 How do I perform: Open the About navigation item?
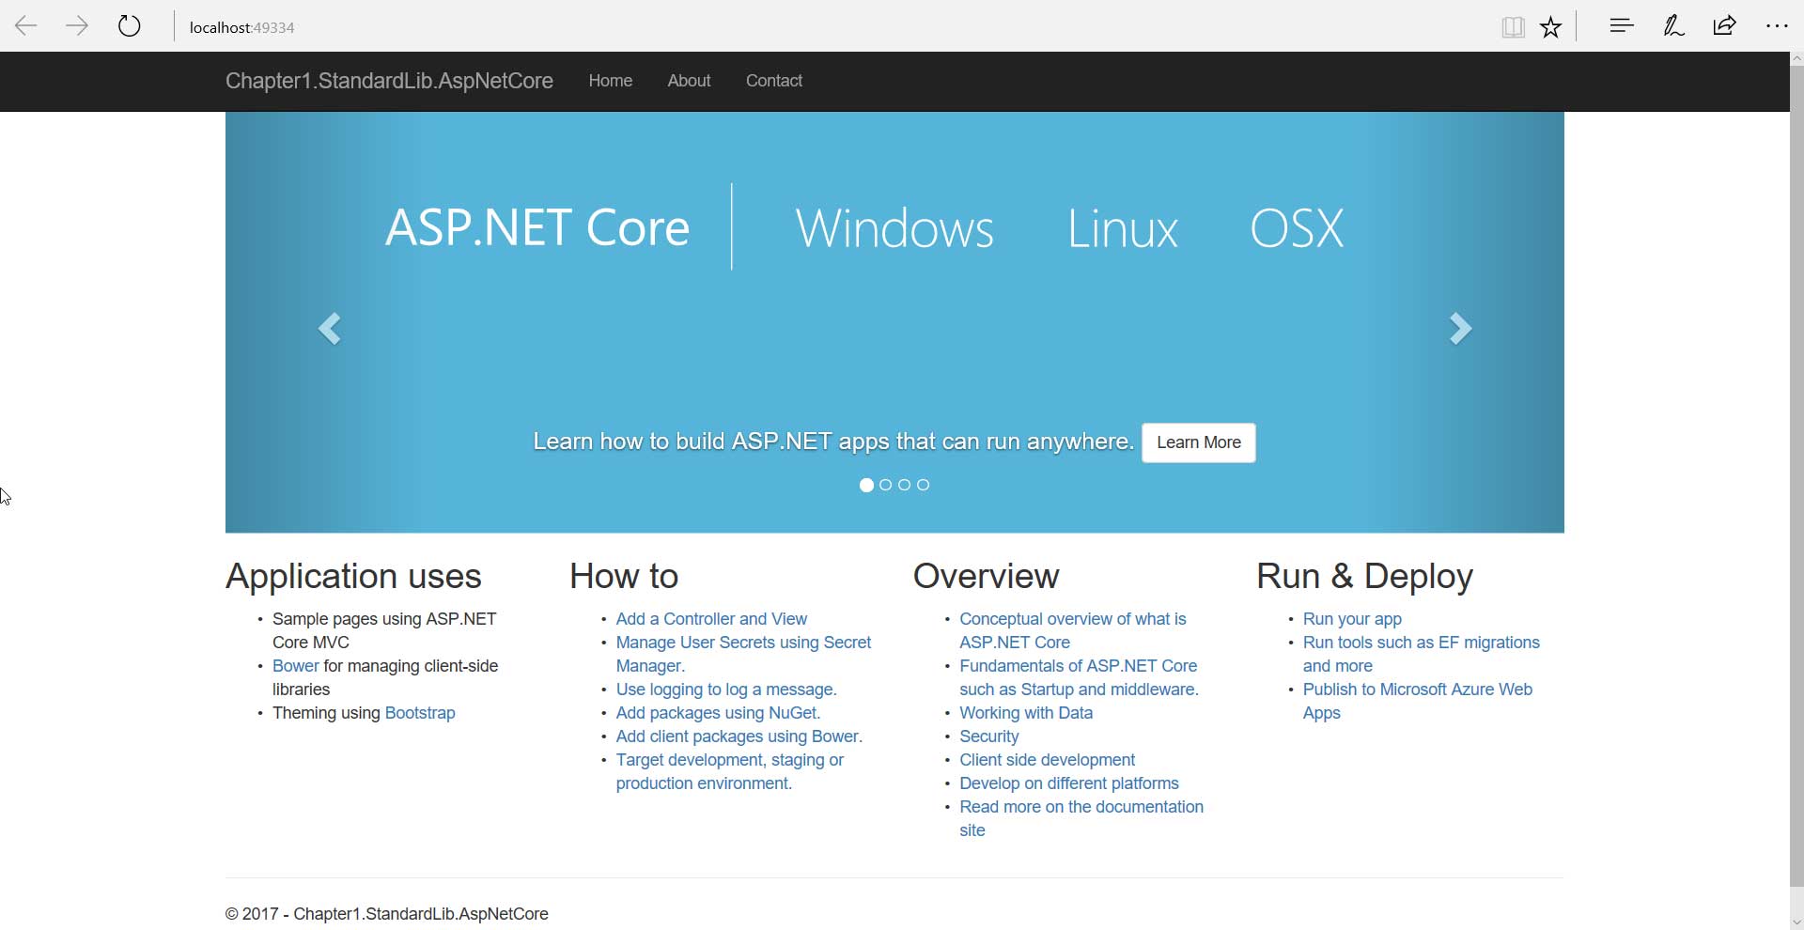click(x=689, y=81)
